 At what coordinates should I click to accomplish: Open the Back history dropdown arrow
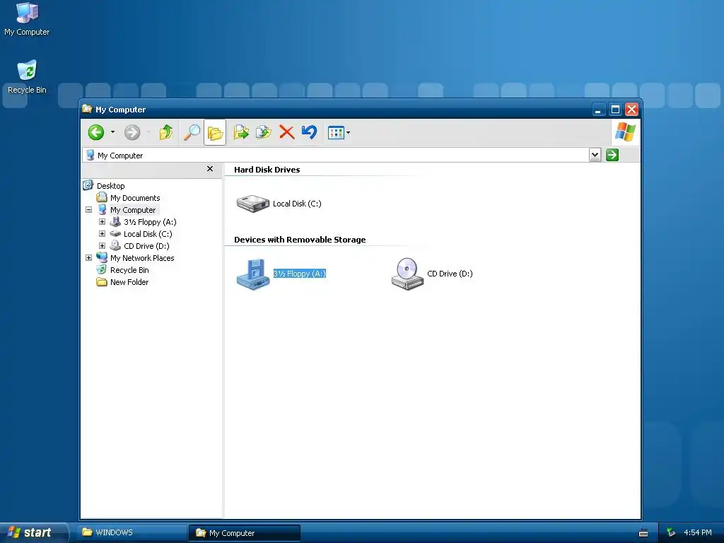(112, 132)
